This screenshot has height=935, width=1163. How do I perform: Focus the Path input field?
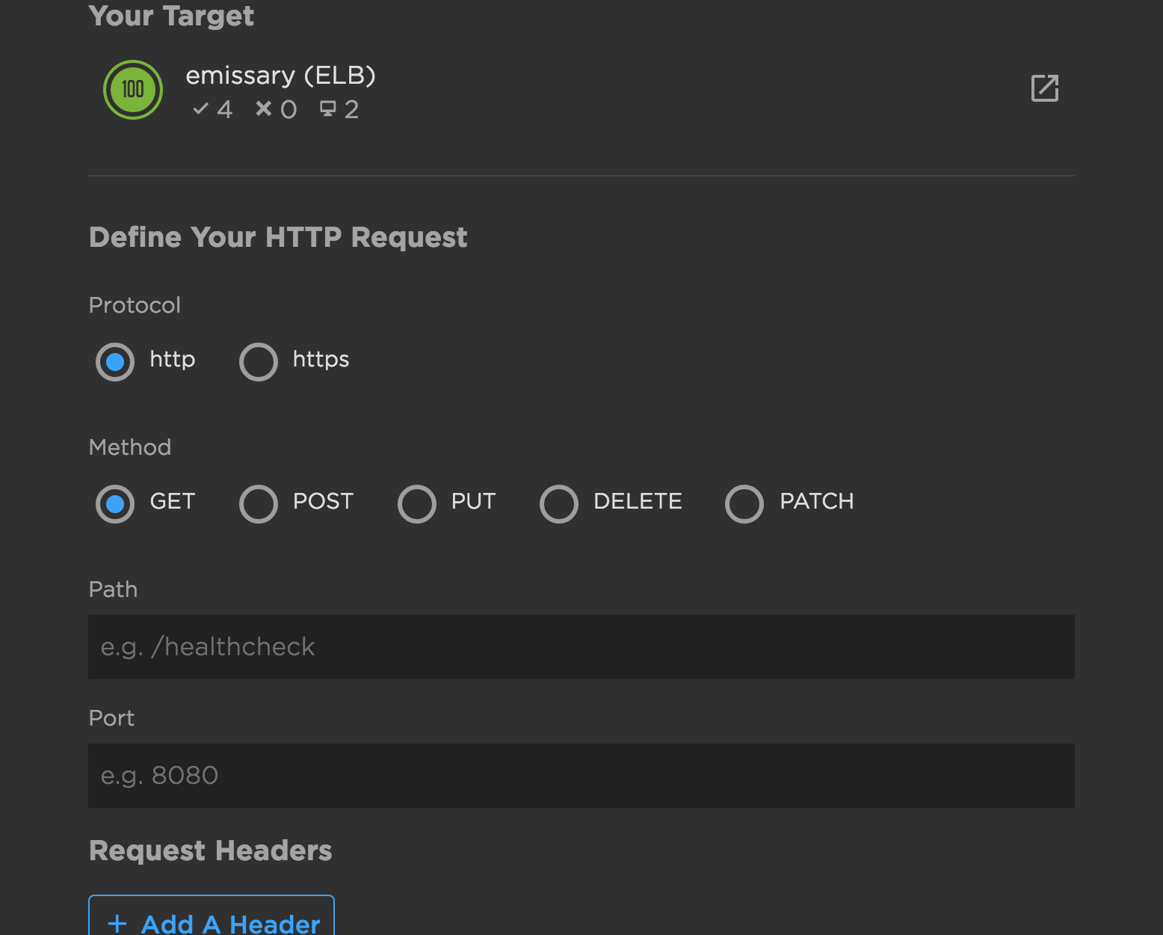pos(581,647)
